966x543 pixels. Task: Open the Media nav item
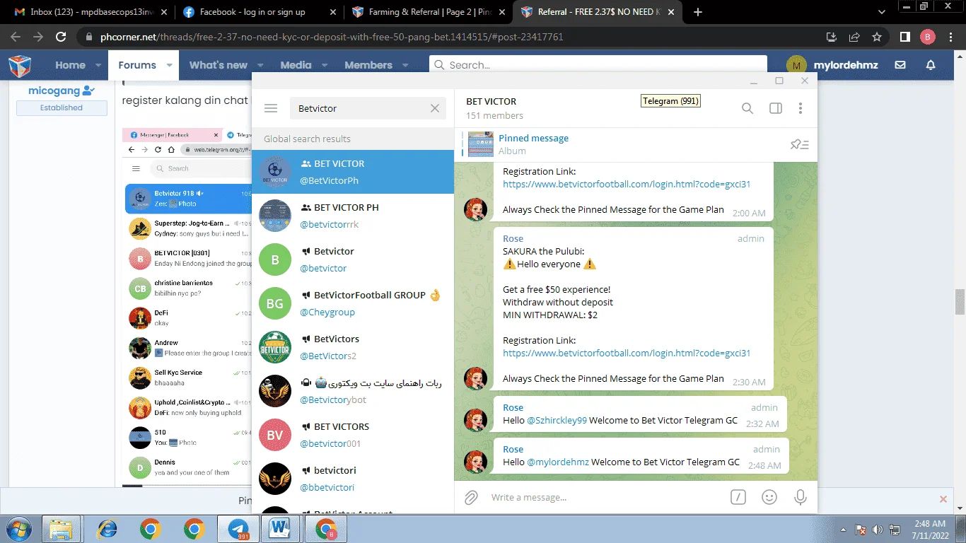tap(296, 65)
